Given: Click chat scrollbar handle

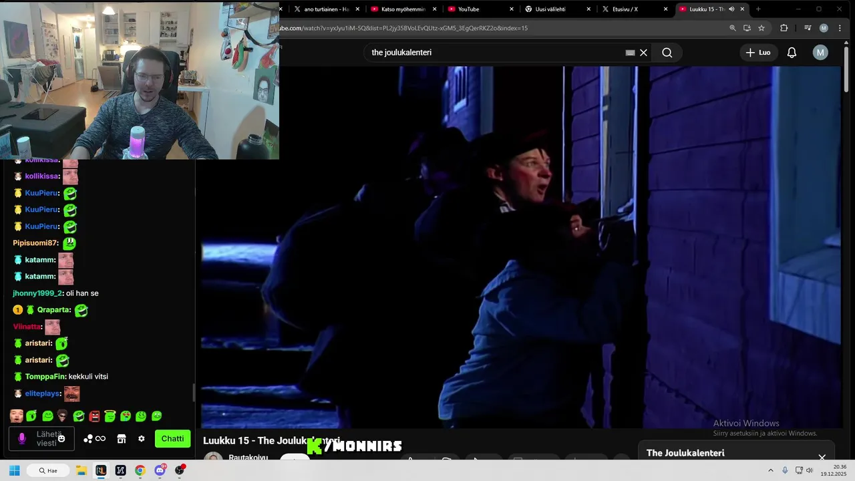Looking at the screenshot, I should pyautogui.click(x=194, y=393).
